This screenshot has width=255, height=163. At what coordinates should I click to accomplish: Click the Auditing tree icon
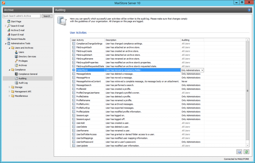(16, 78)
